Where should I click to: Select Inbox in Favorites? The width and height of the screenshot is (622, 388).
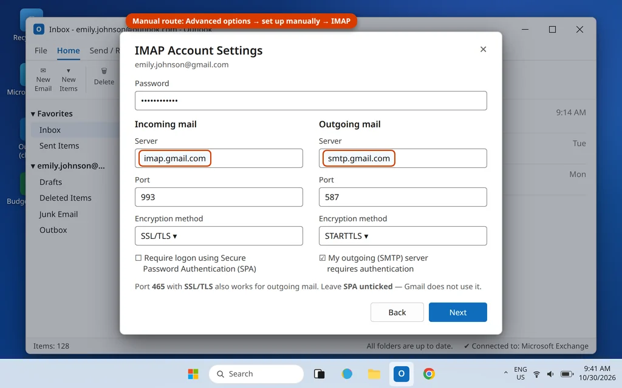pyautogui.click(x=75, y=130)
